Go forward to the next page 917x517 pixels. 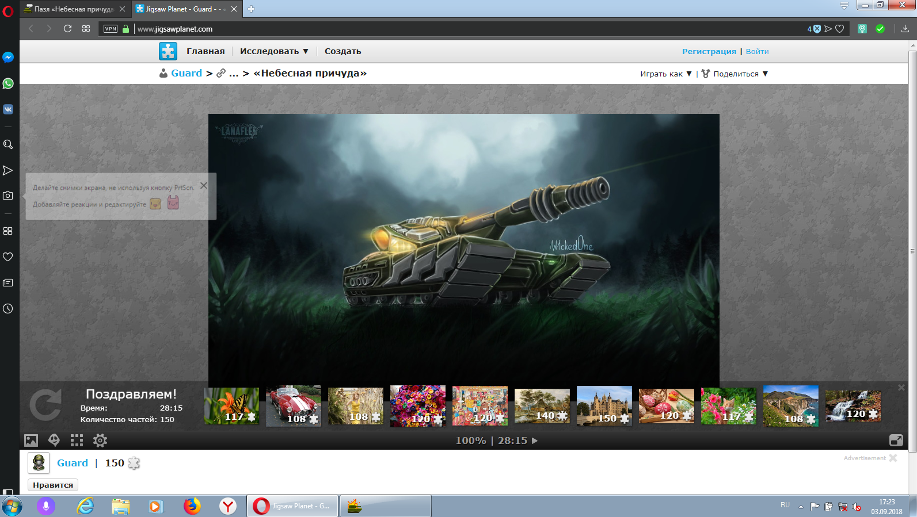tap(49, 29)
